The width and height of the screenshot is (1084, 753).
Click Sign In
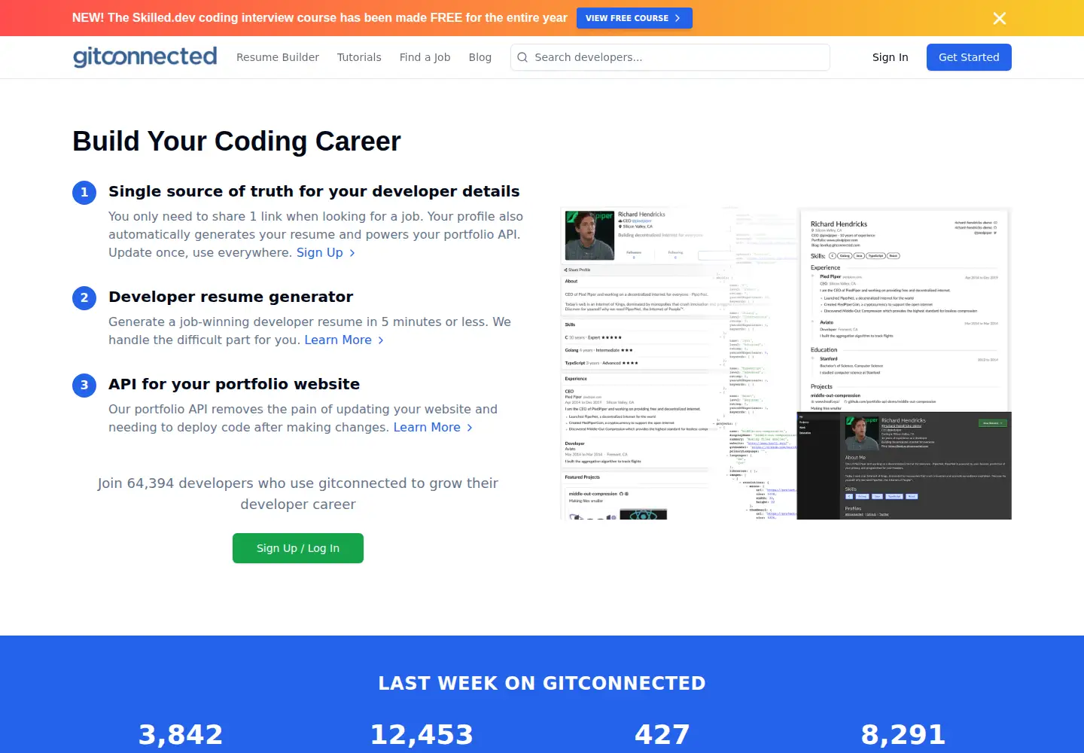[891, 57]
